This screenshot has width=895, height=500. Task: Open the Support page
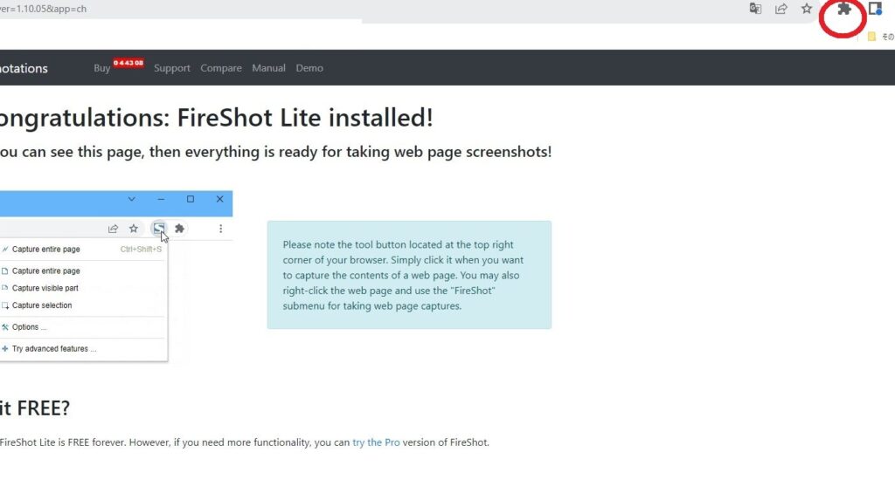pyautogui.click(x=172, y=68)
